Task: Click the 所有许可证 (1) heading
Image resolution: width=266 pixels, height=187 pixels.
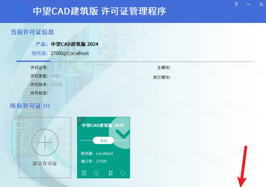Action: (30, 106)
